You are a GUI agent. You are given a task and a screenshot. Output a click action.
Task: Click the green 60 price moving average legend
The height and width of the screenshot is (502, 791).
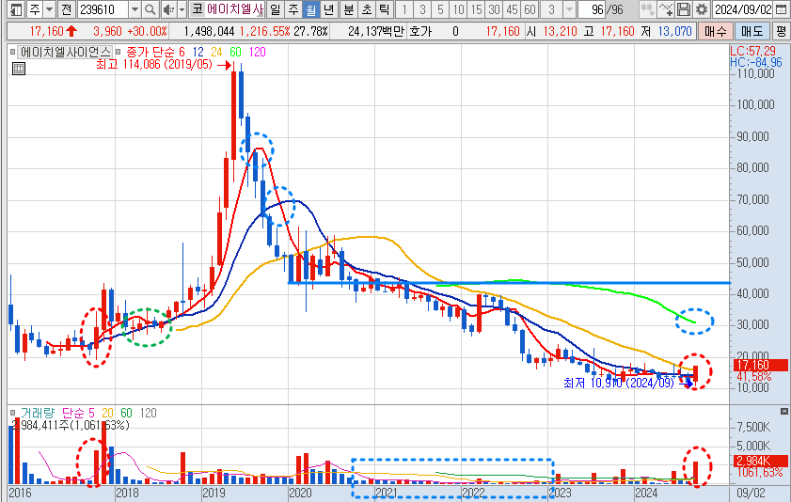click(x=235, y=52)
